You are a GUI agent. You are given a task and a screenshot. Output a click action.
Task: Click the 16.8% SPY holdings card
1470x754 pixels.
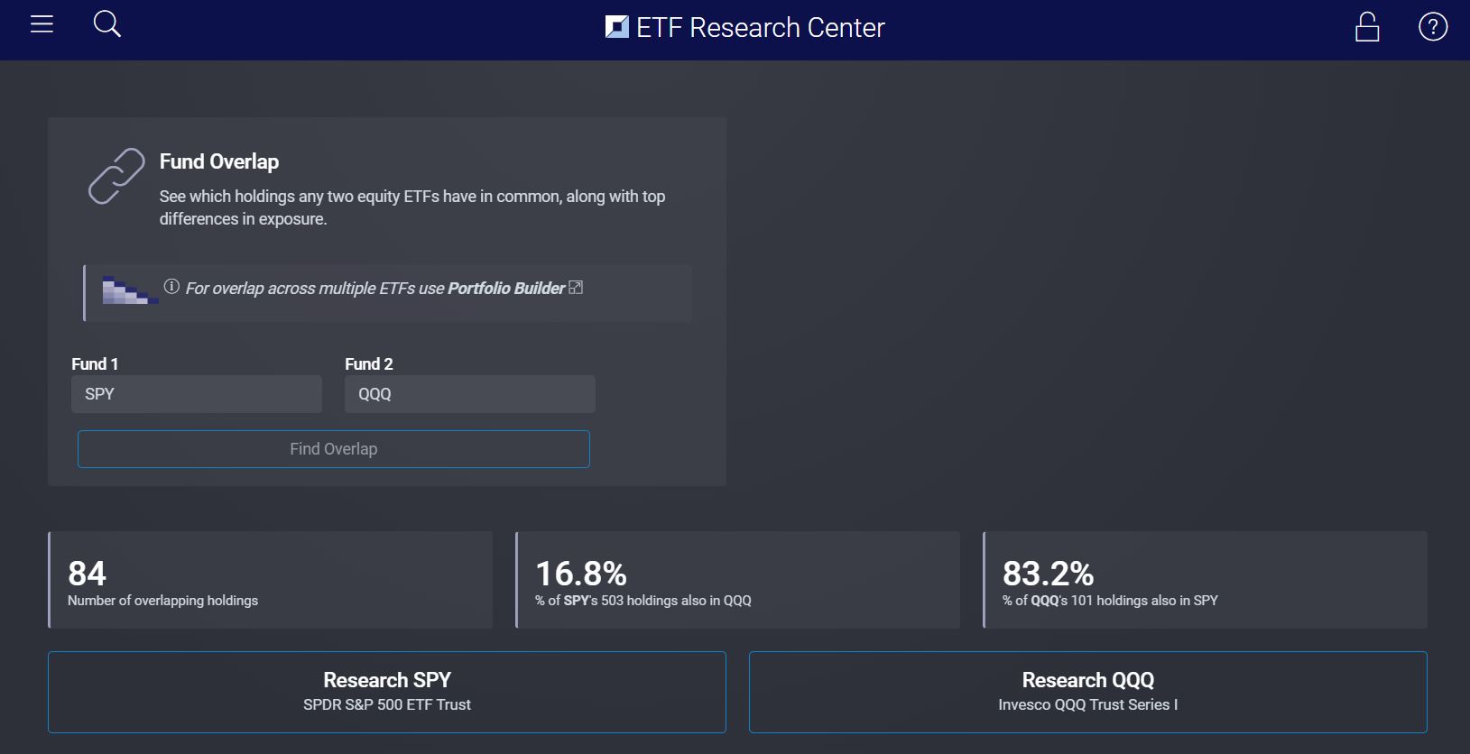737,580
